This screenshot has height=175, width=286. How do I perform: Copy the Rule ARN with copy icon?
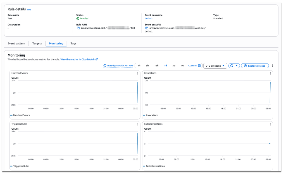(x=78, y=28)
